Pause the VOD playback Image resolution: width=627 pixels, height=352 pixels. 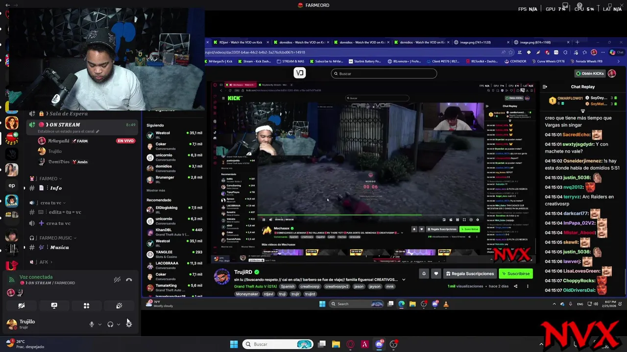[x=264, y=220]
